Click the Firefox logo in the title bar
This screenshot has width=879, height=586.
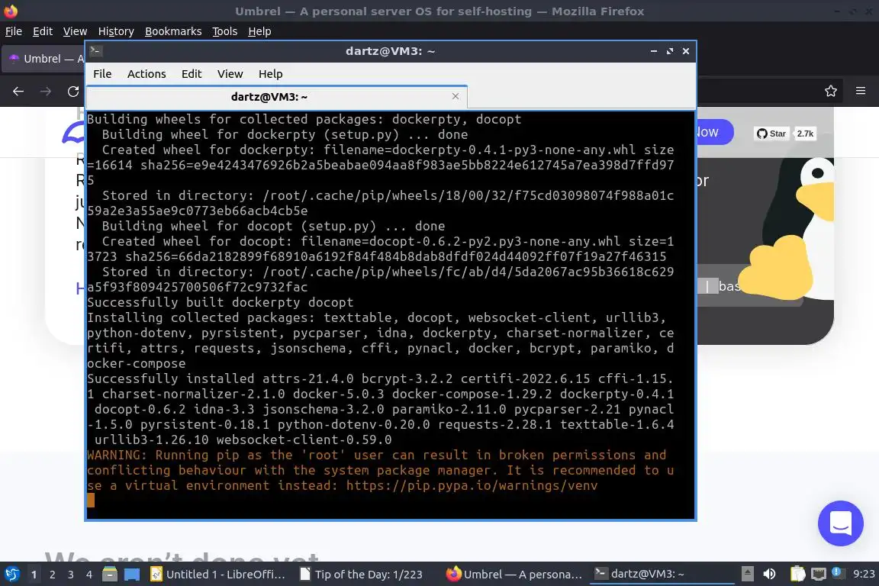(11, 11)
